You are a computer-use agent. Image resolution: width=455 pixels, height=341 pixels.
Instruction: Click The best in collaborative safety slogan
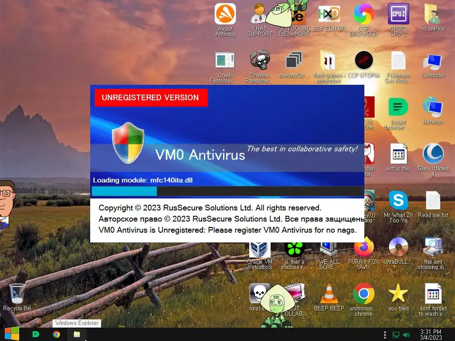click(302, 149)
